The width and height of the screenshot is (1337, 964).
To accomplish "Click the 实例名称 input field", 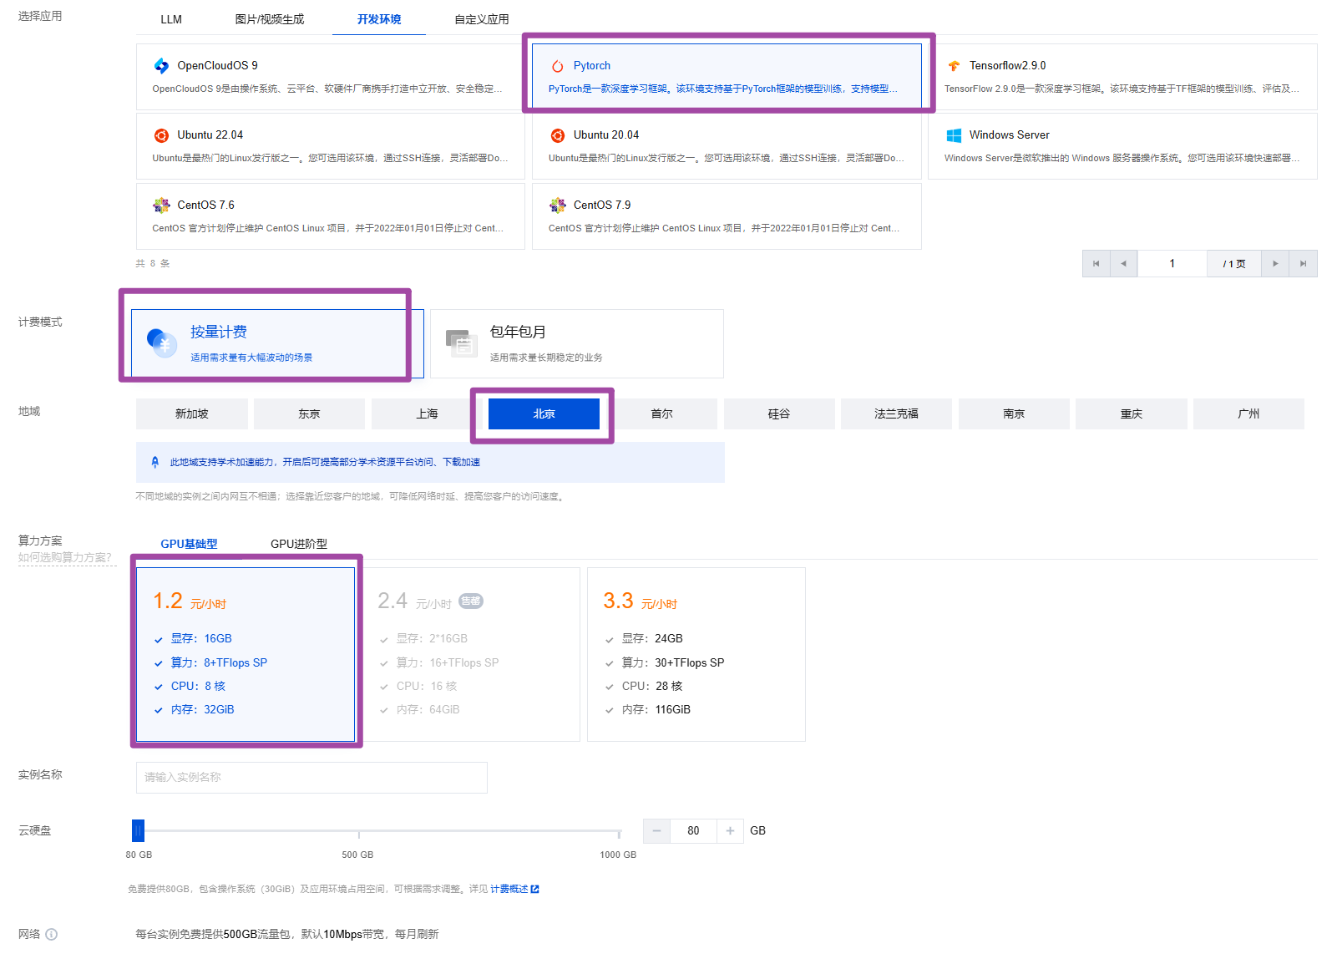I will click(x=311, y=777).
